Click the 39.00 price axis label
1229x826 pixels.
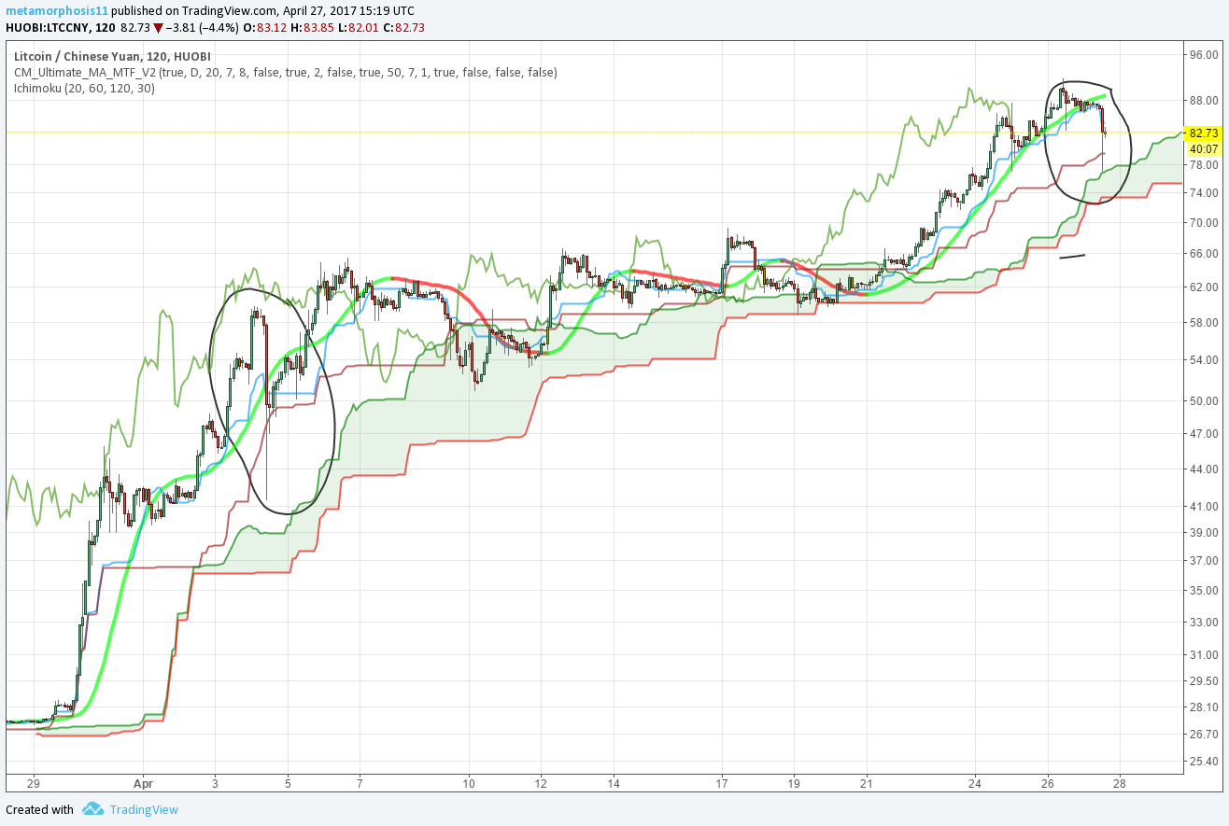tap(1204, 532)
